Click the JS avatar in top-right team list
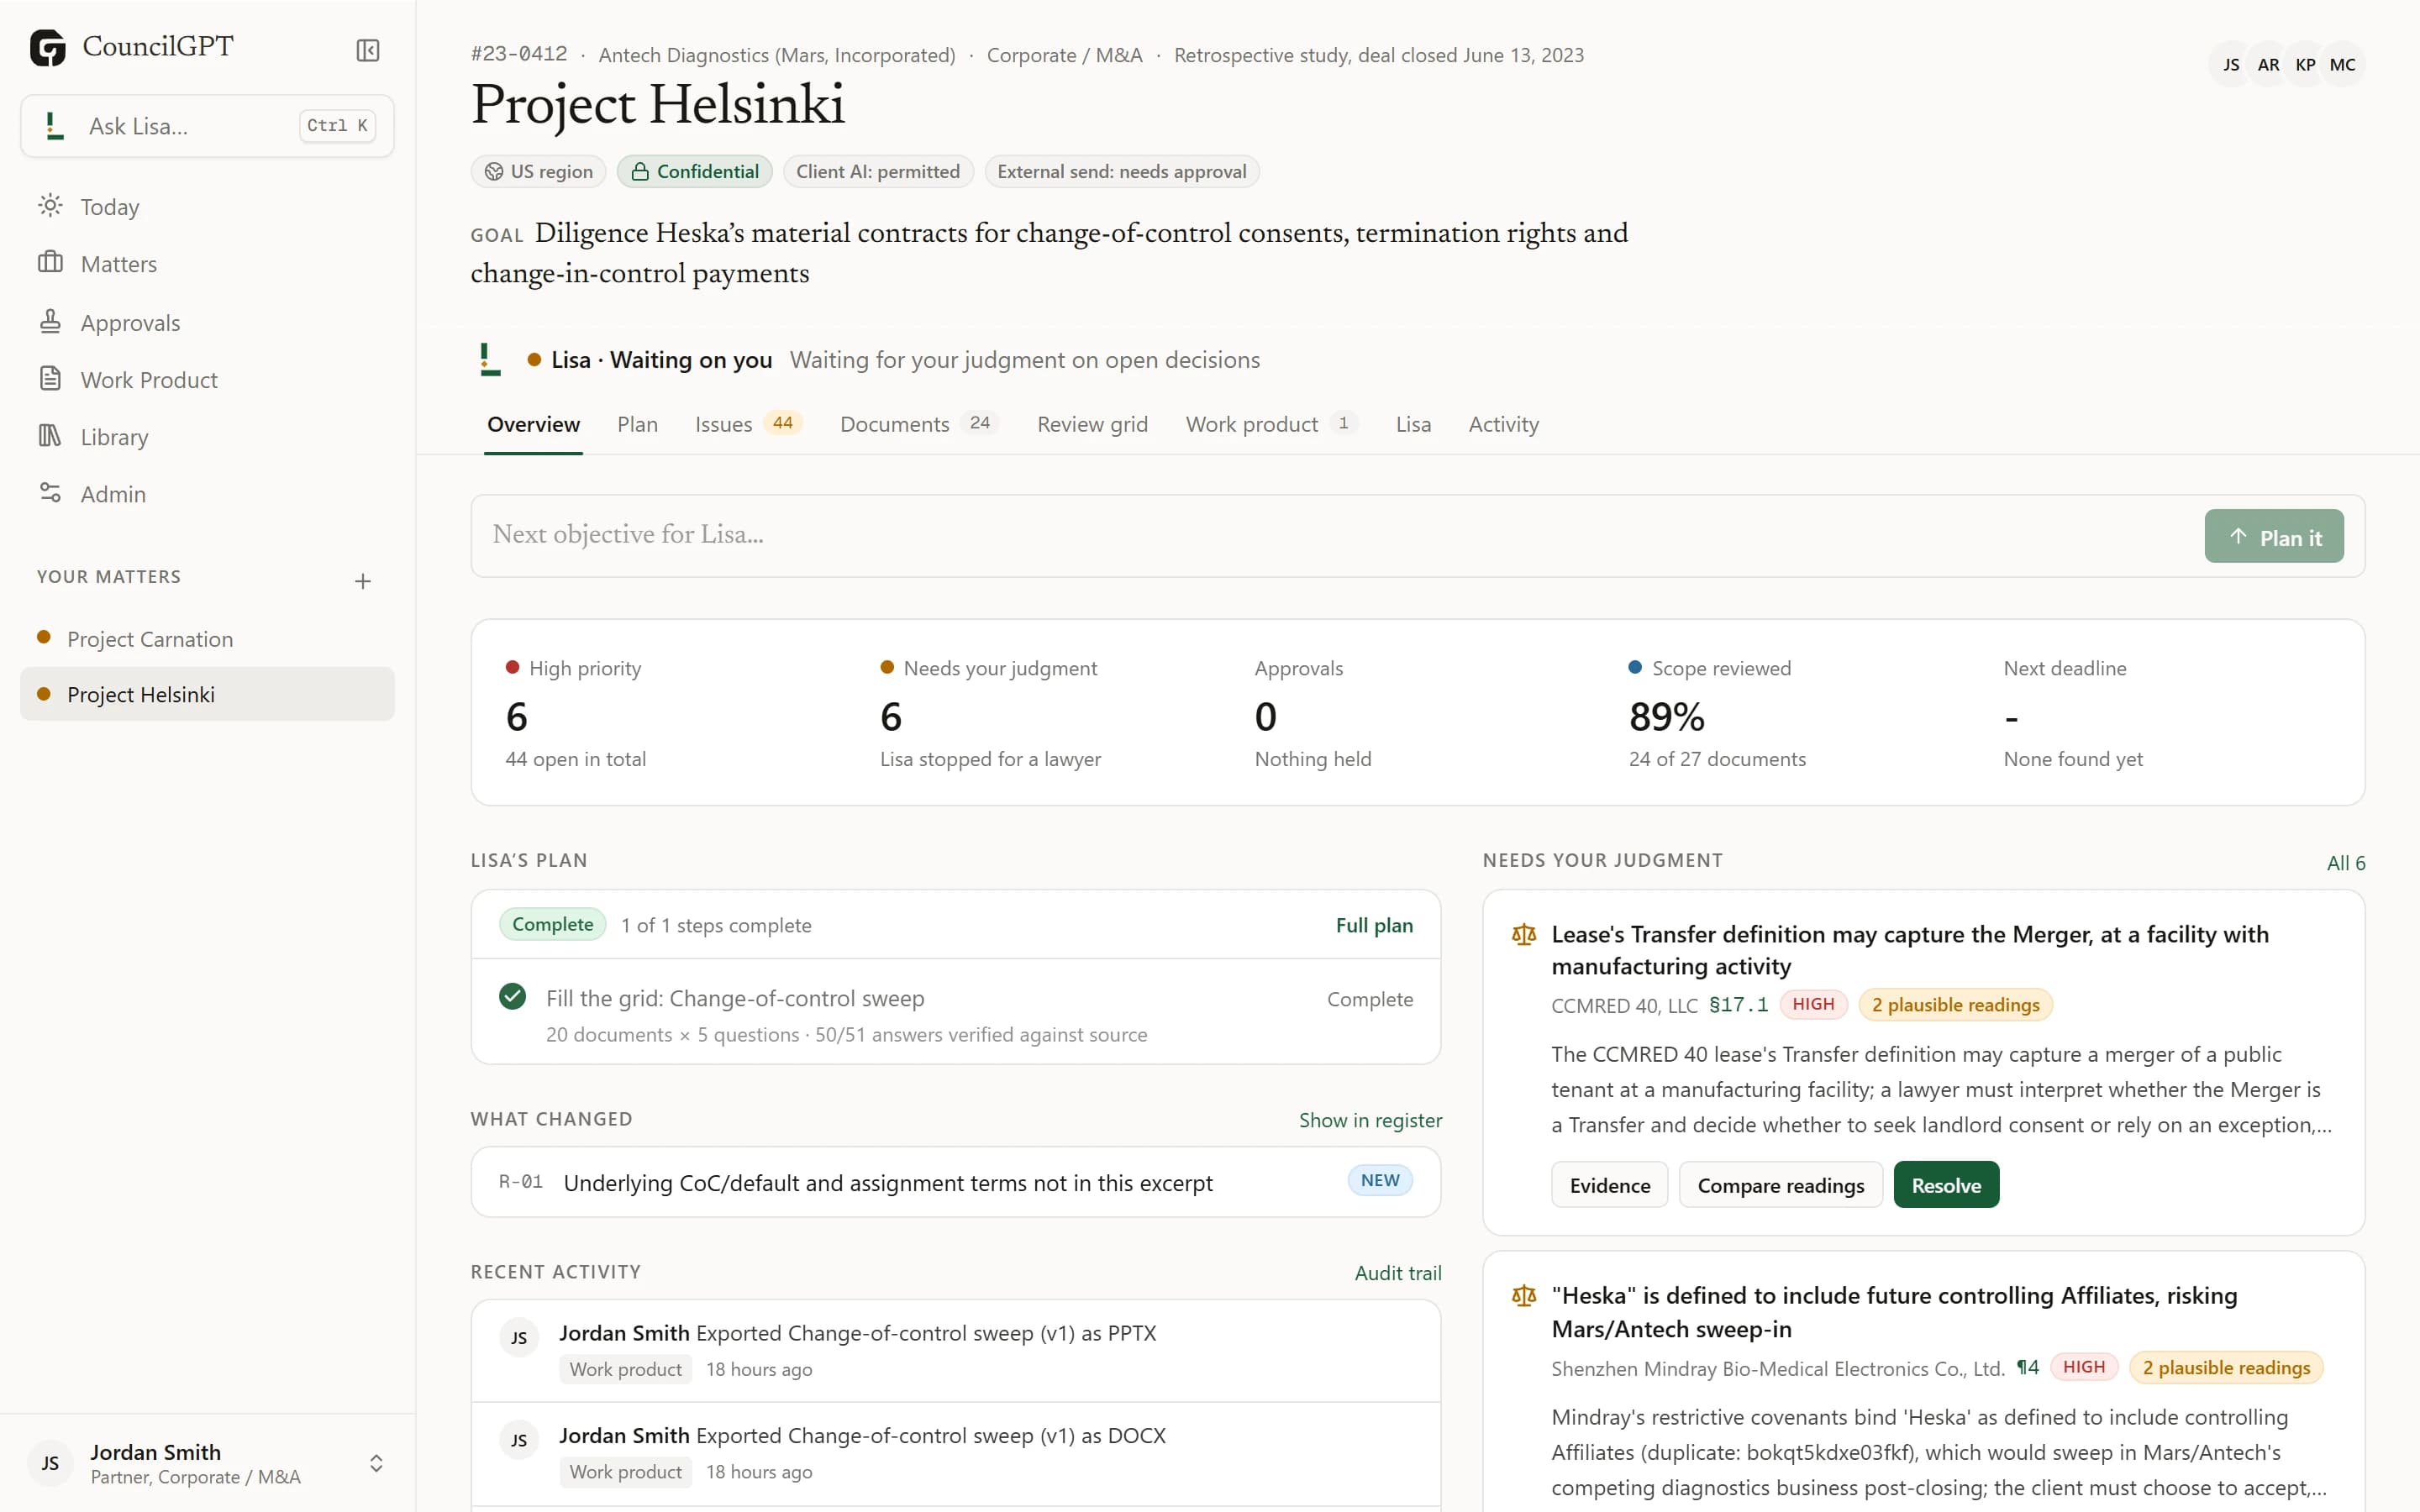The height and width of the screenshot is (1512, 2420). point(2231,65)
